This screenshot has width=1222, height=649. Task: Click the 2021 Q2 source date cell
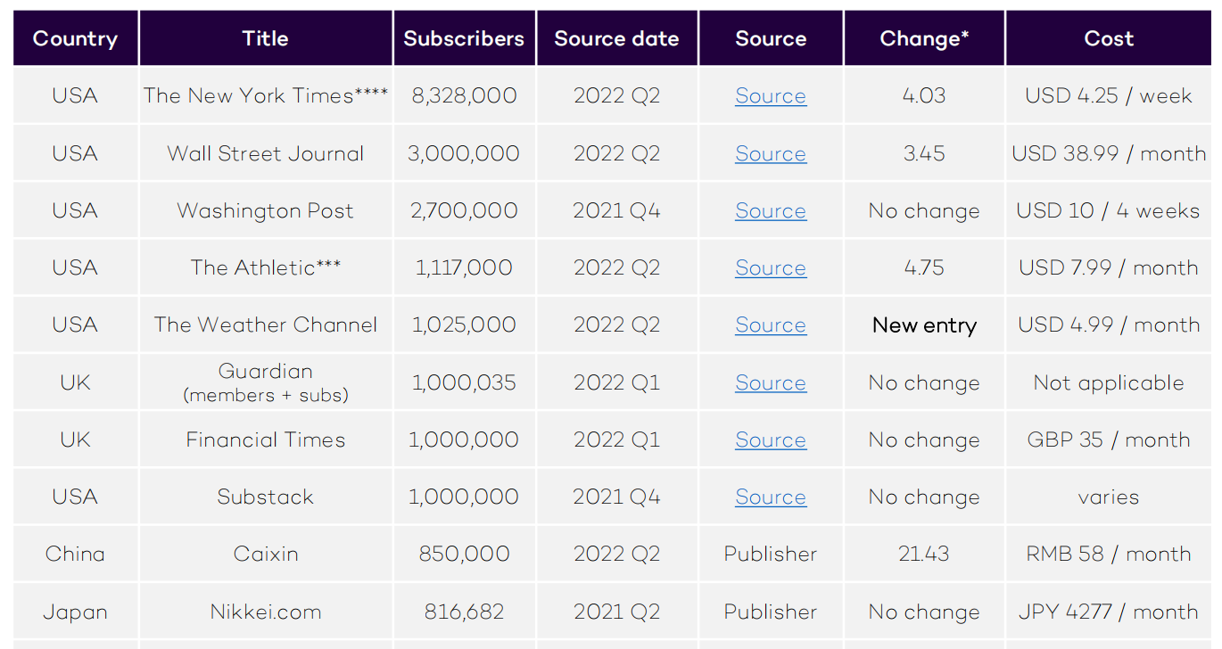tap(617, 612)
